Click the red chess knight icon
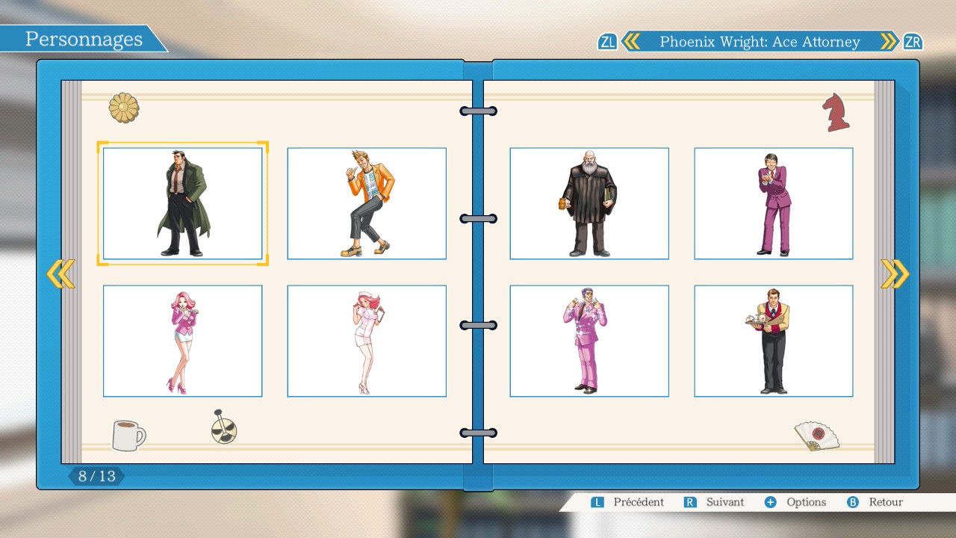 click(x=836, y=113)
